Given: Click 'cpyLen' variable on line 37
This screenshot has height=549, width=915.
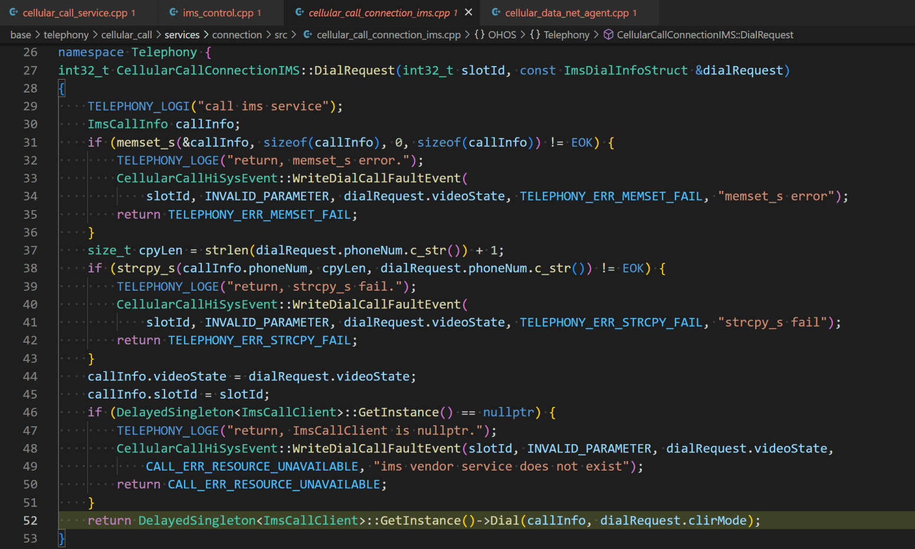Looking at the screenshot, I should [160, 251].
